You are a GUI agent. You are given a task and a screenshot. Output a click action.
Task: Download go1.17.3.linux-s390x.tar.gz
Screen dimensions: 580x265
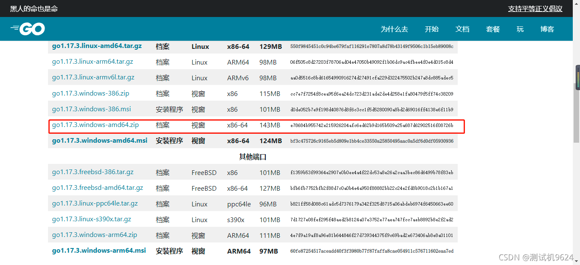tap(91, 219)
